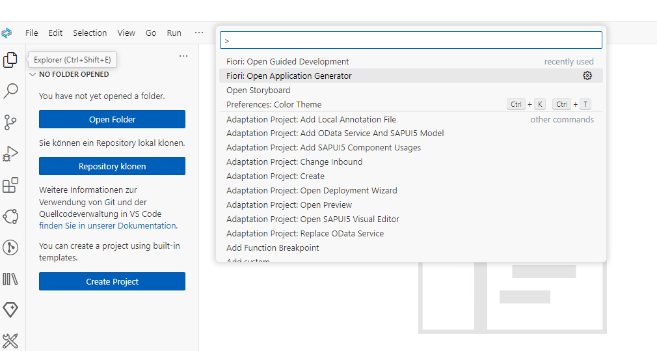
Task: Open the Selection menu
Action: click(90, 33)
